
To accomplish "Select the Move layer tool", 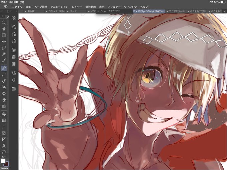I will [4, 41].
